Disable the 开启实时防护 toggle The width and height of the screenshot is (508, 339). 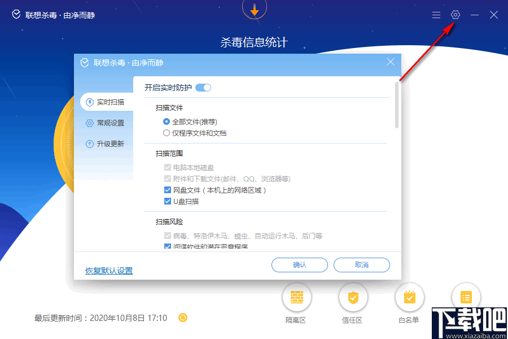click(203, 88)
